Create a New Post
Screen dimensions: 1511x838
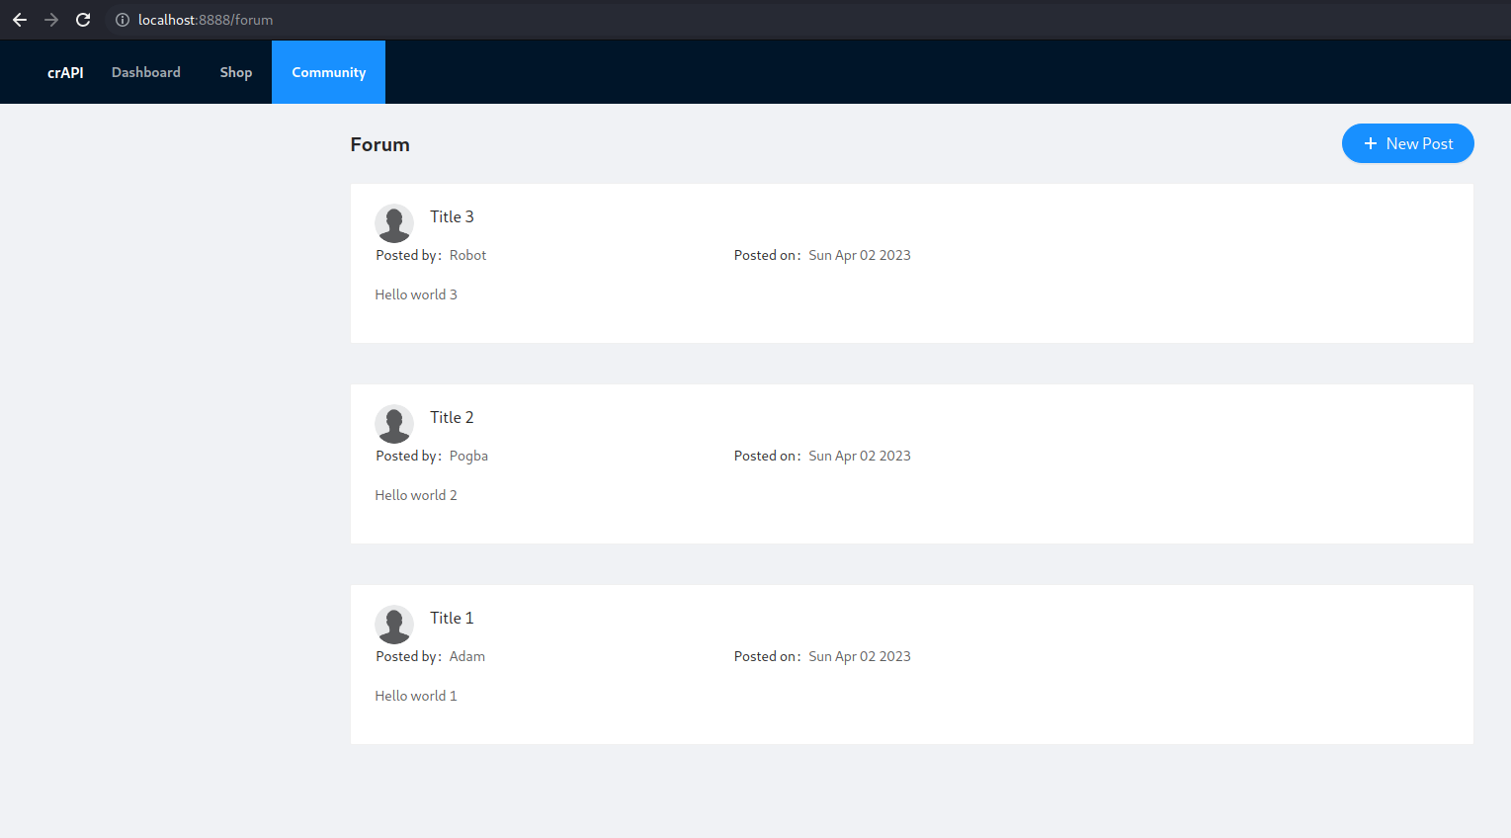click(x=1407, y=143)
